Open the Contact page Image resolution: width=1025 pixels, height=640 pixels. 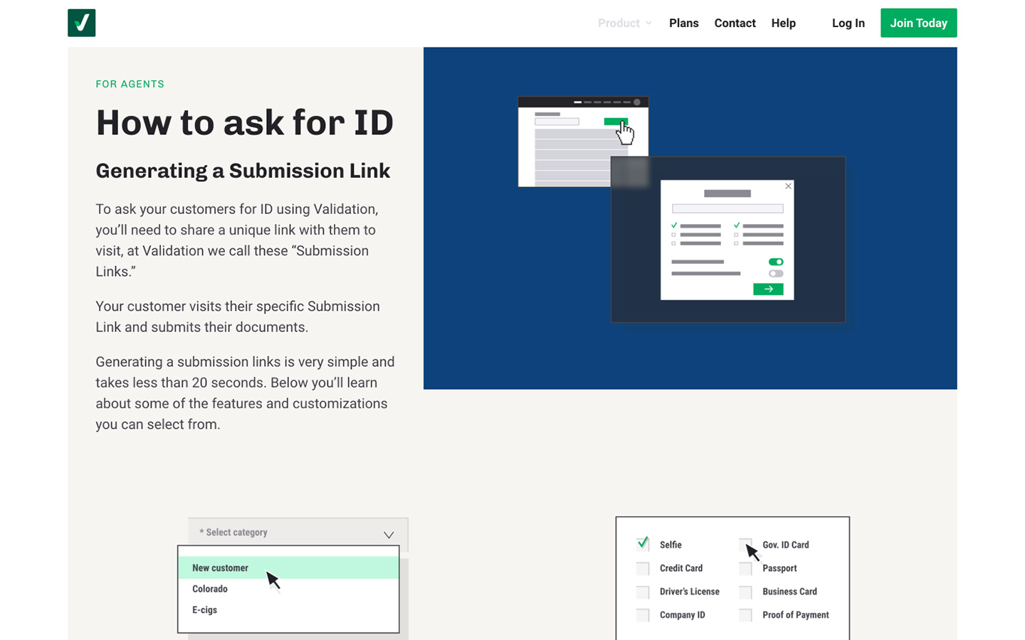coord(735,23)
